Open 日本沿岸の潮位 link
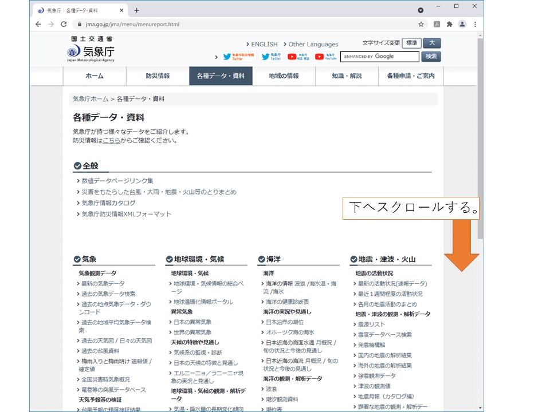Viewport: 550px width, 412px height. pyautogui.click(x=285, y=322)
